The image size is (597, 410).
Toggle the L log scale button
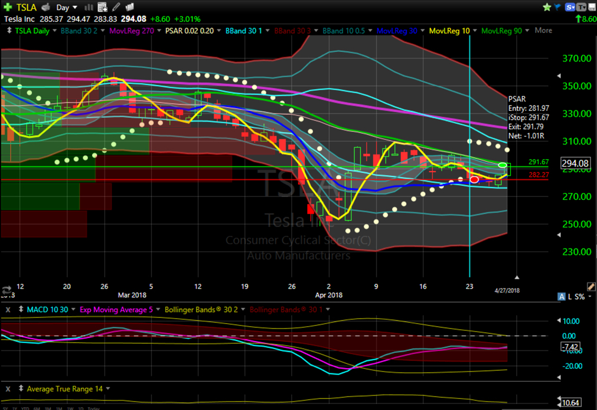570,297
